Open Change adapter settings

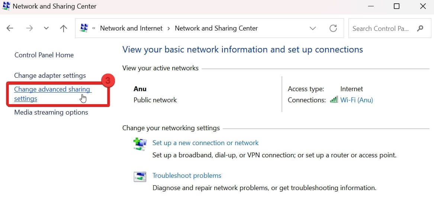[50, 76]
